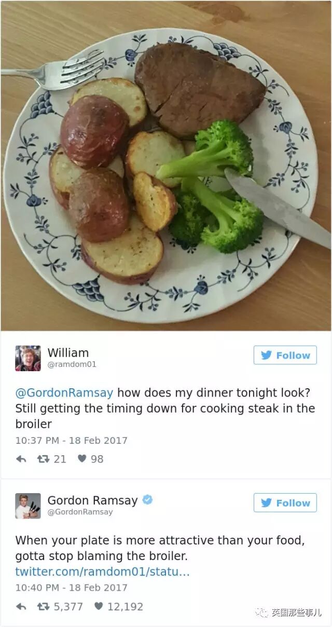Like William's tweet with 98 likes

(x=82, y=459)
